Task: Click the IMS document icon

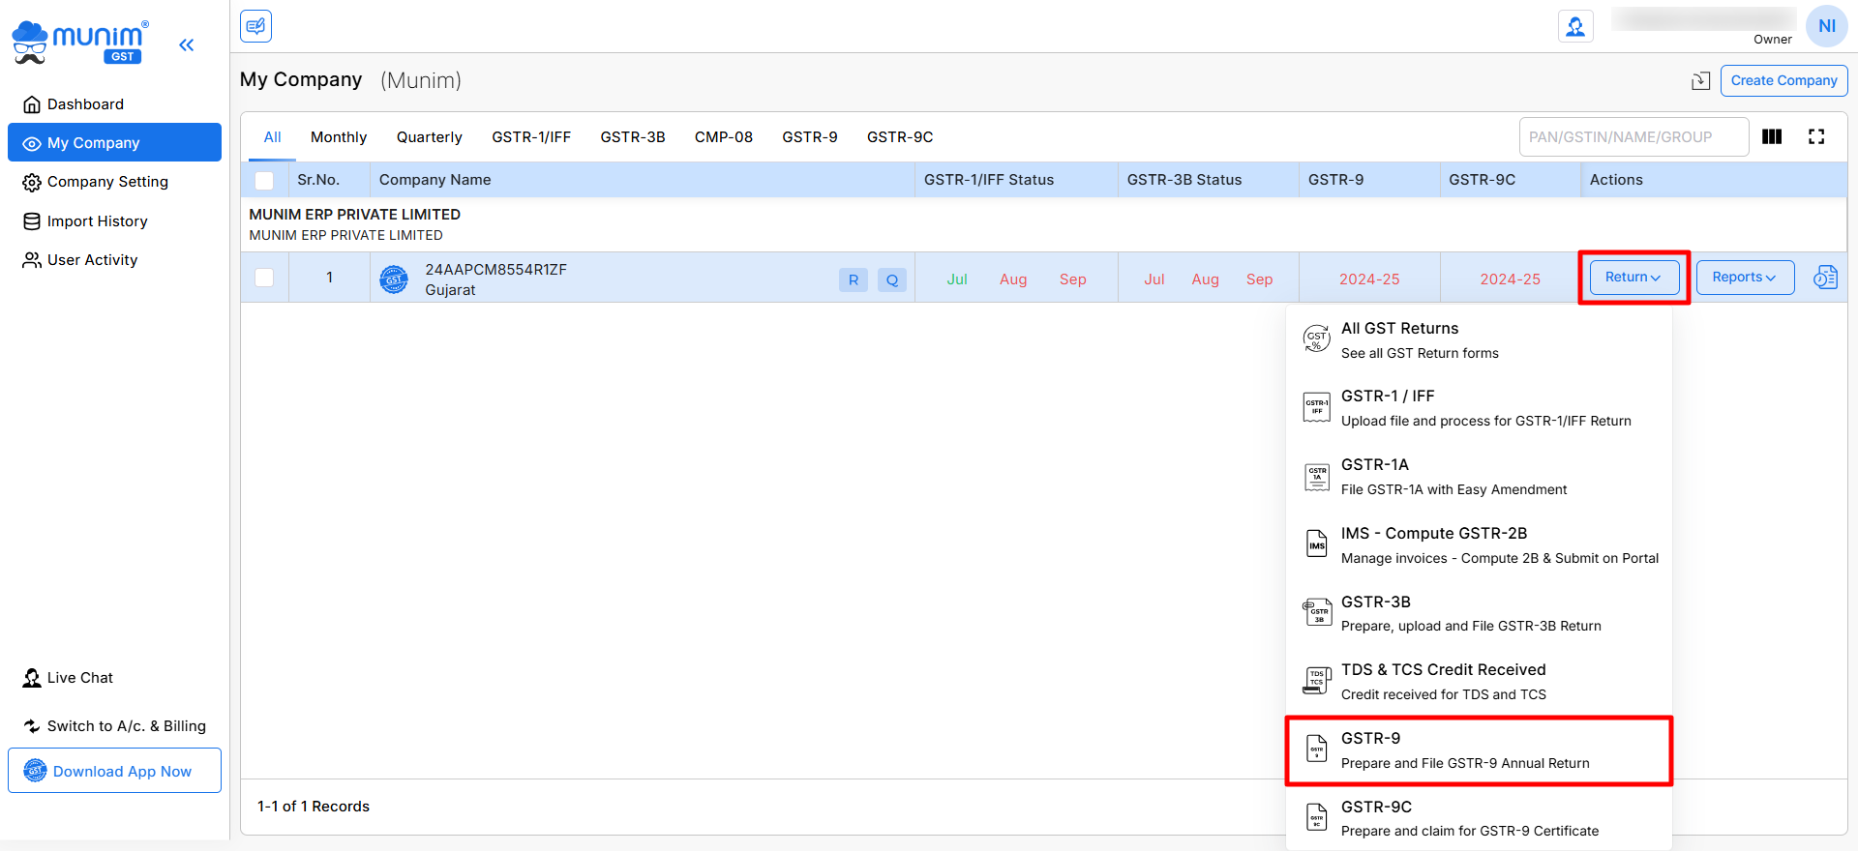Action: [1317, 544]
